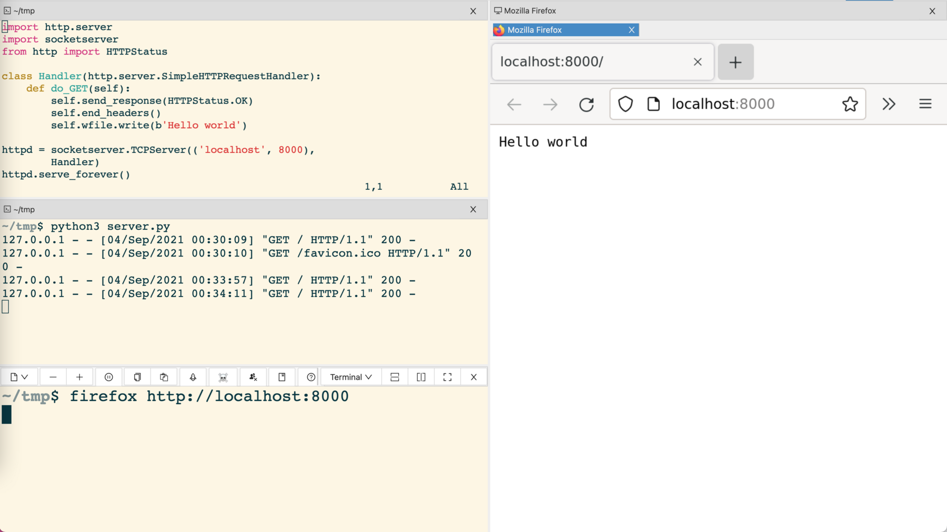Viewport: 947px width, 532px height.
Task: Split the terminal vertically
Action: pyautogui.click(x=421, y=376)
